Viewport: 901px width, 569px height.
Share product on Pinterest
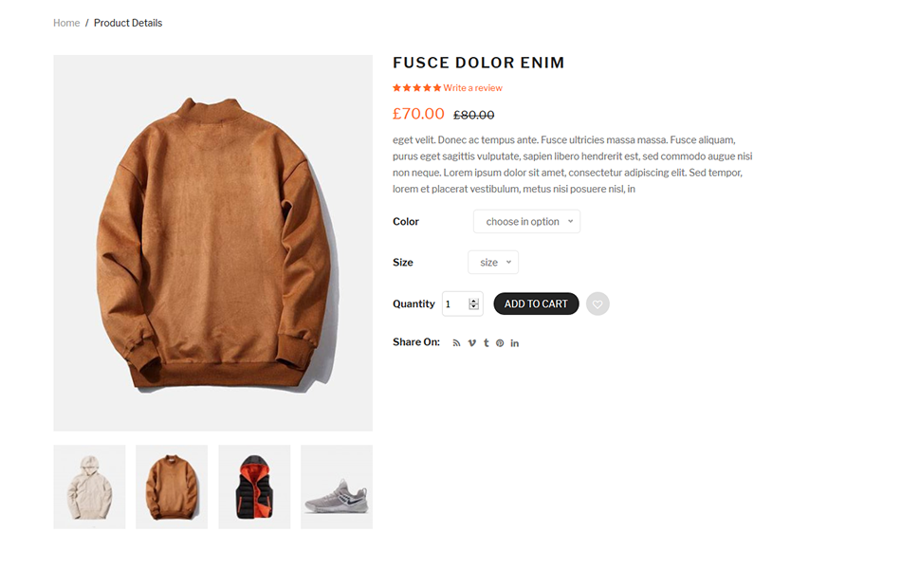500,343
